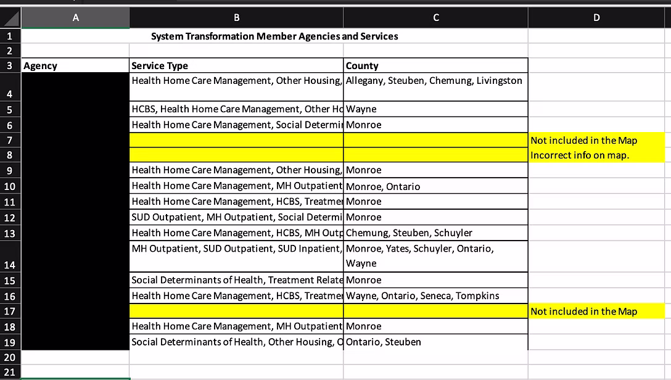The height and width of the screenshot is (380, 671).
Task: Click the 'Chemung, Steuben, Schuyler' county cell
Action: click(436, 233)
